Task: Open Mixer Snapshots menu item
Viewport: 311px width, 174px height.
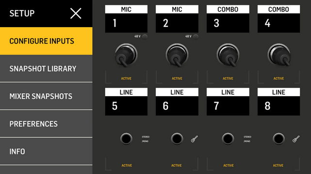Action: coord(46,96)
